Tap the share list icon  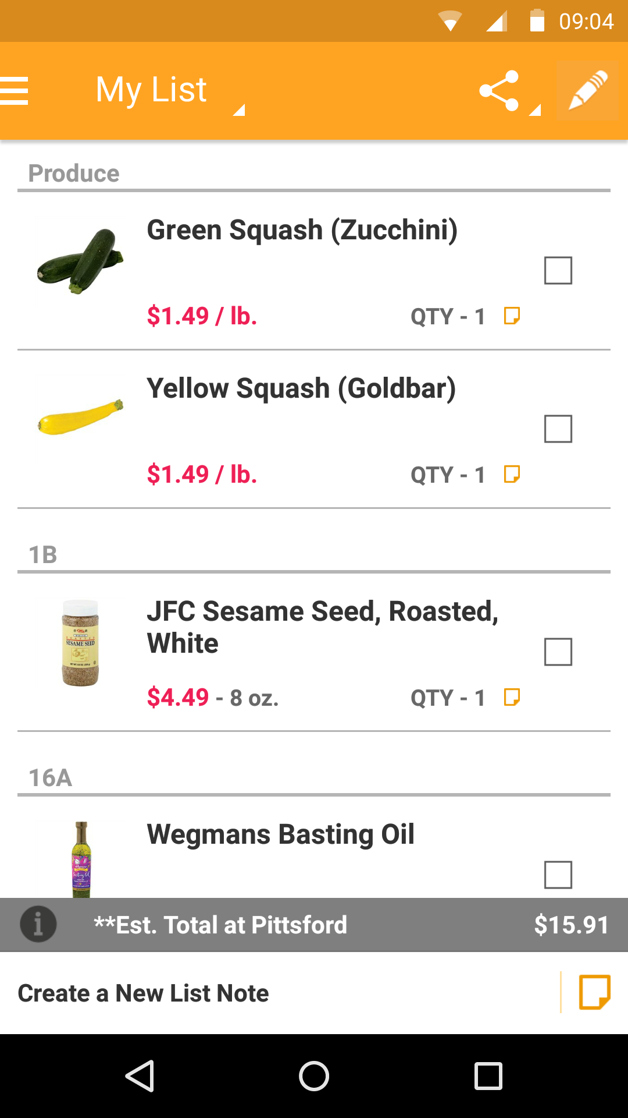click(499, 91)
